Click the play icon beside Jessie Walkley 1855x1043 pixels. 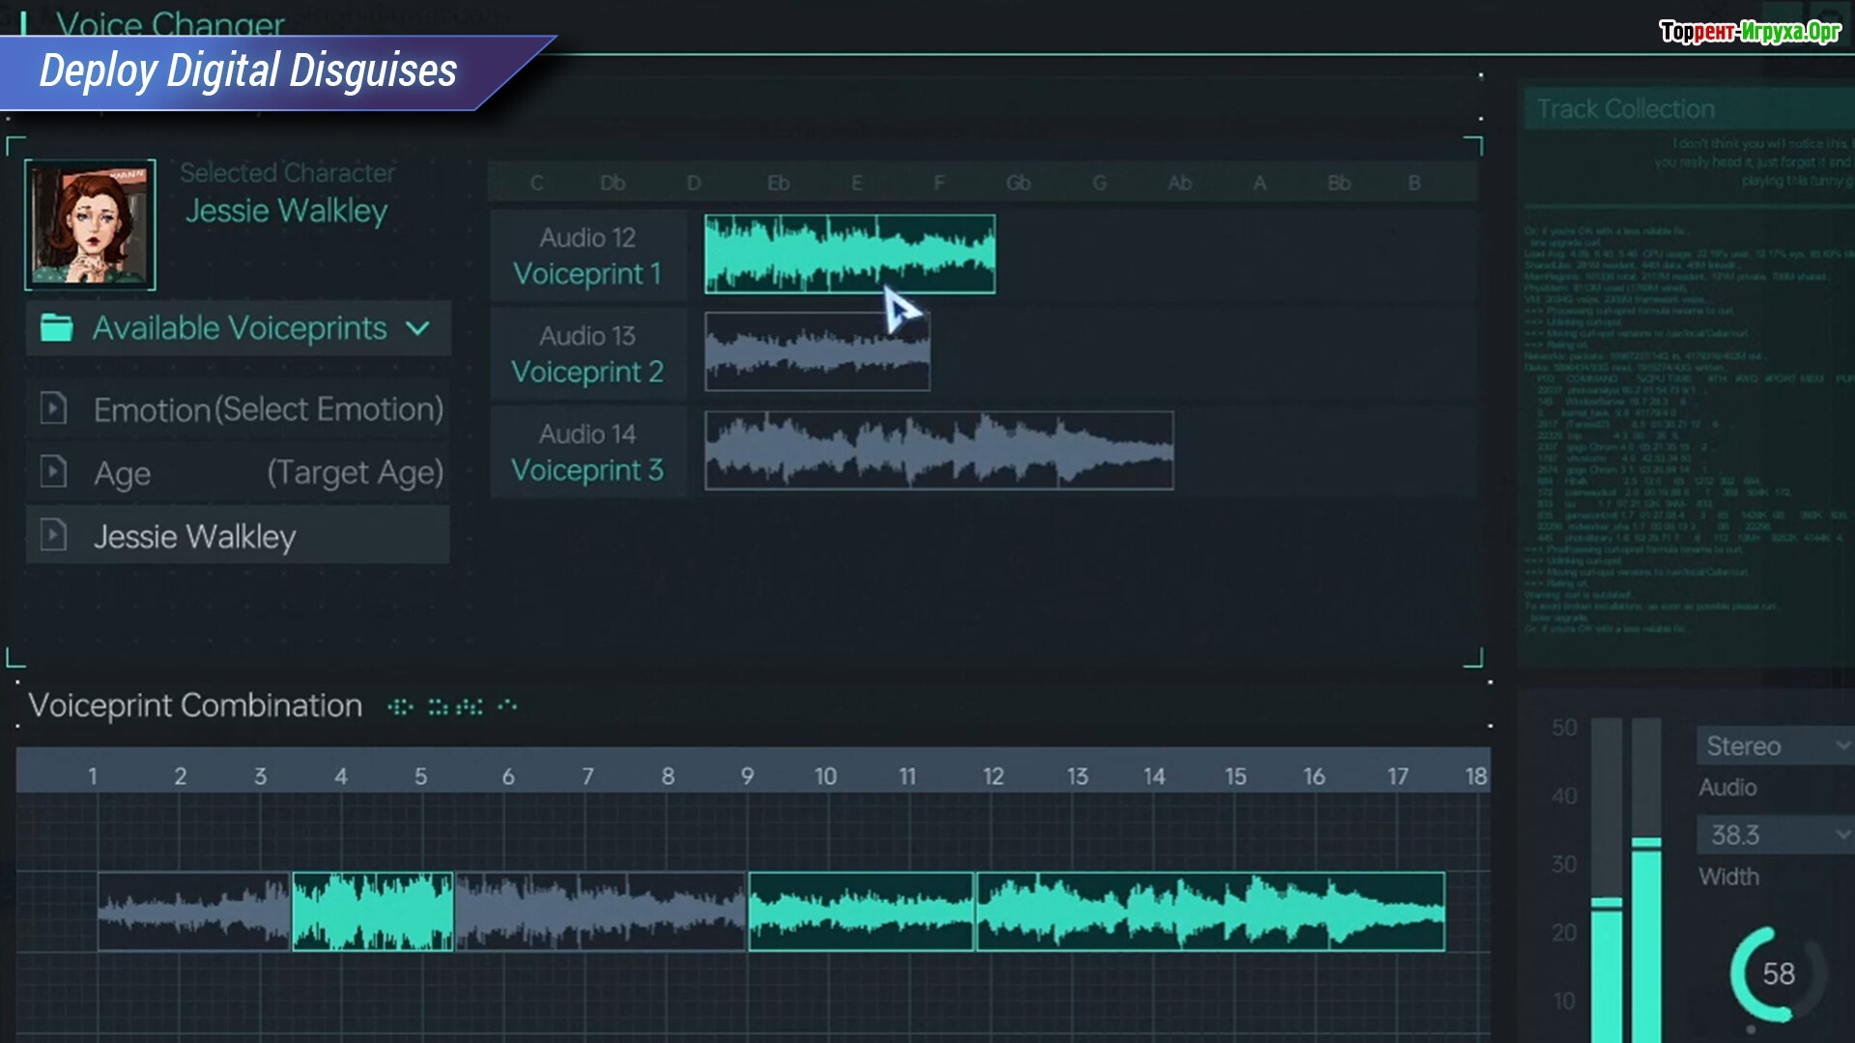[x=54, y=535]
